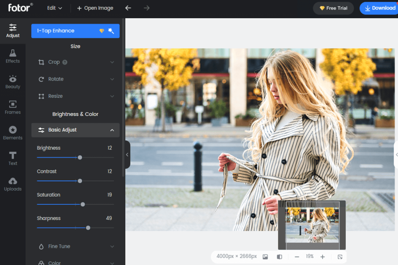Select the Frames tool
Image resolution: width=398 pixels, height=265 pixels.
pyautogui.click(x=13, y=107)
